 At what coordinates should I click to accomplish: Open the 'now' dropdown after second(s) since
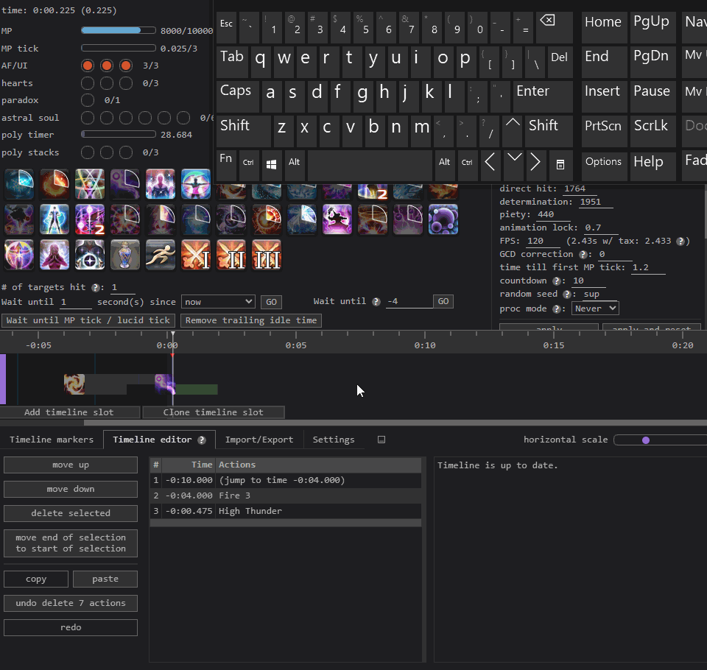pyautogui.click(x=218, y=302)
